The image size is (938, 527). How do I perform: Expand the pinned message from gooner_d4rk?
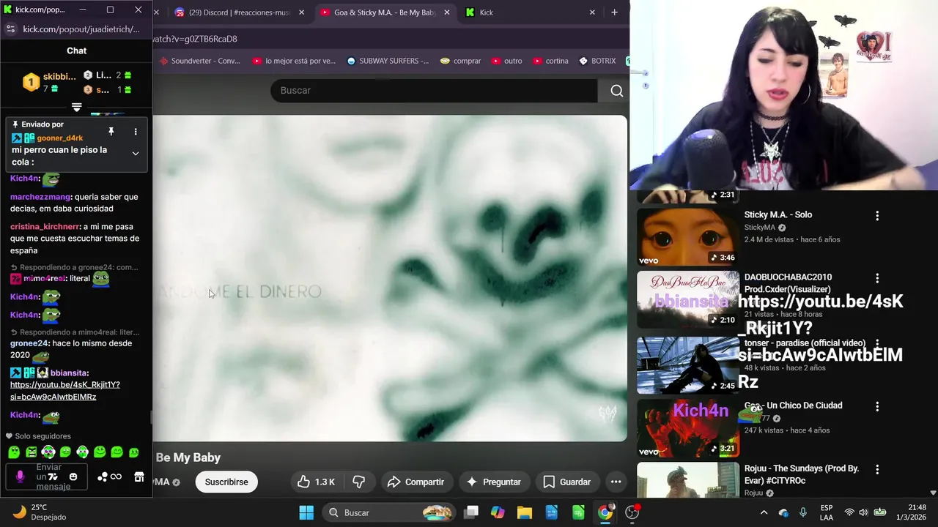(x=135, y=154)
